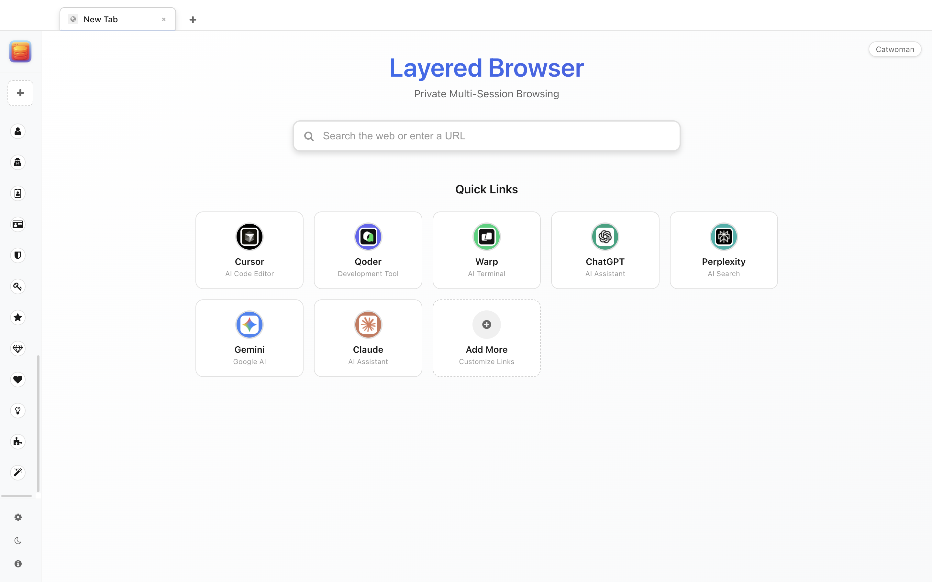Select the star profile icon
This screenshot has height=582, width=932.
coord(18,318)
